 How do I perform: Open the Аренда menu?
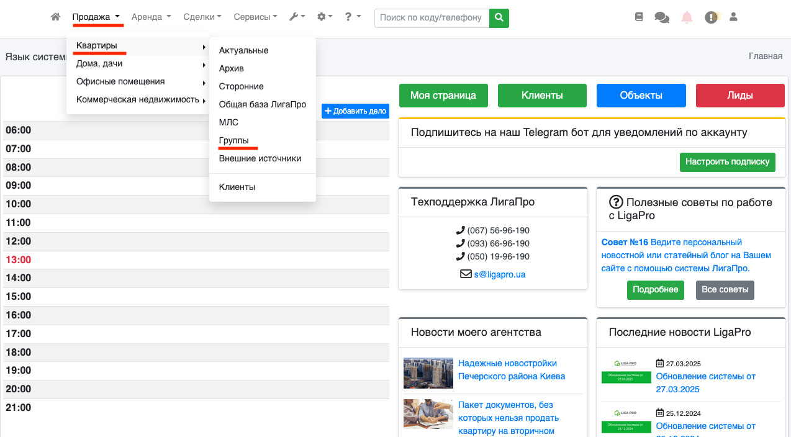coord(151,17)
